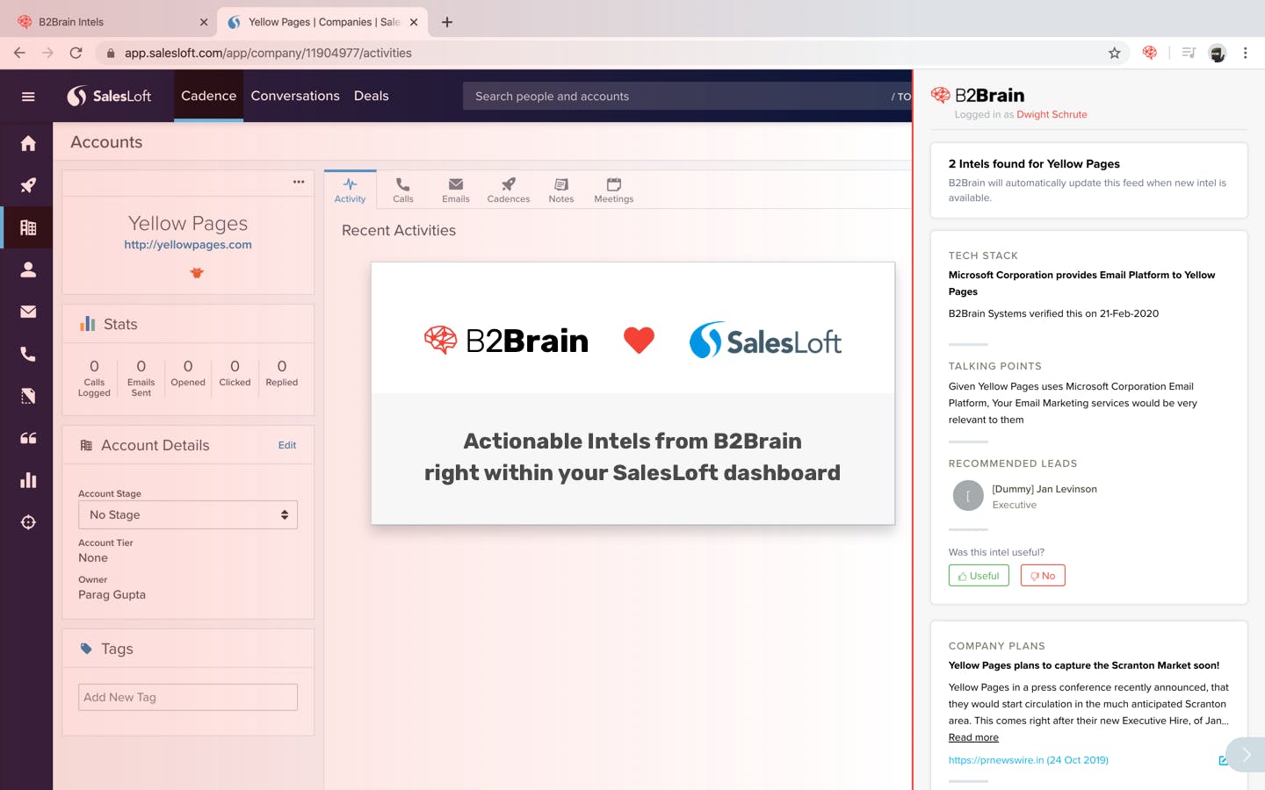Mark the intel as No, not useful
1265x790 pixels.
tap(1043, 576)
